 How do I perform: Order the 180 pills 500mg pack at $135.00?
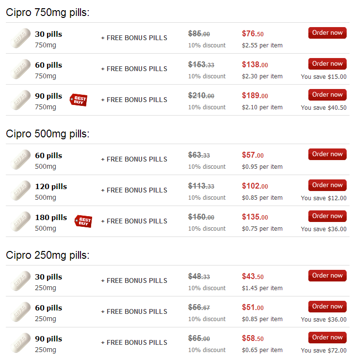[327, 216]
